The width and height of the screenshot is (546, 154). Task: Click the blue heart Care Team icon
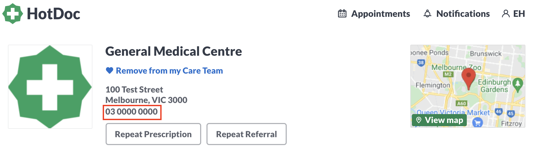pyautogui.click(x=109, y=70)
